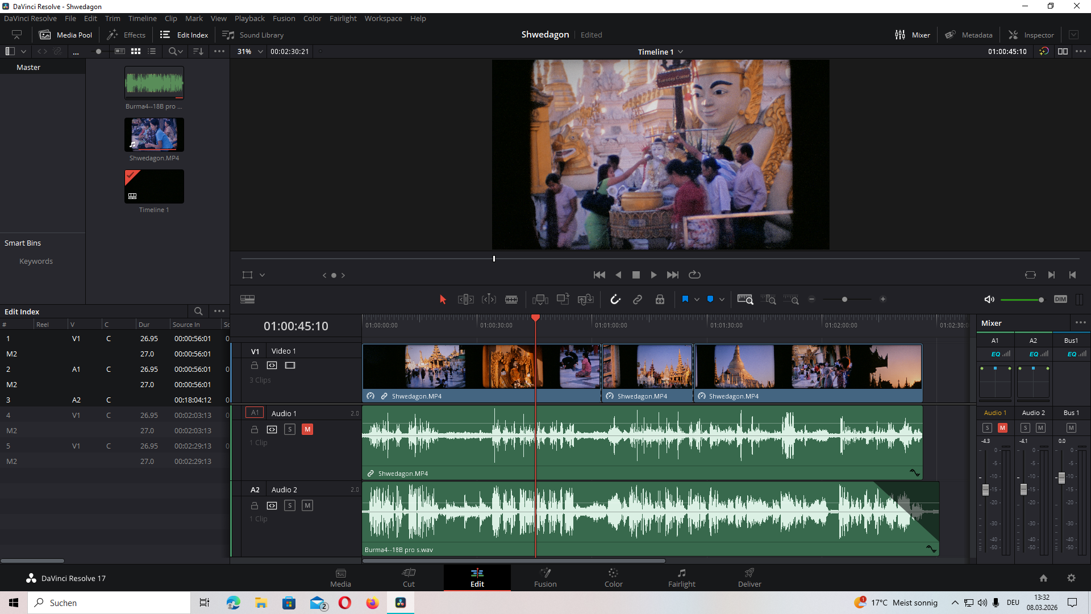This screenshot has height=614, width=1091.
Task: Solo the Audio 2 track
Action: point(290,505)
